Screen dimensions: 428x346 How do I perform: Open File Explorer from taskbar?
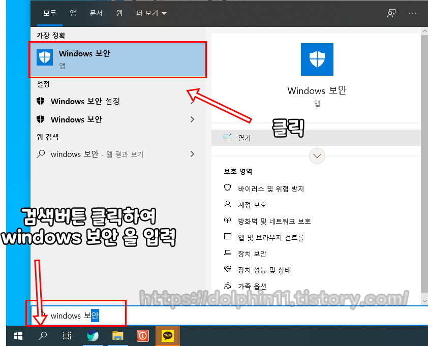tap(117, 336)
